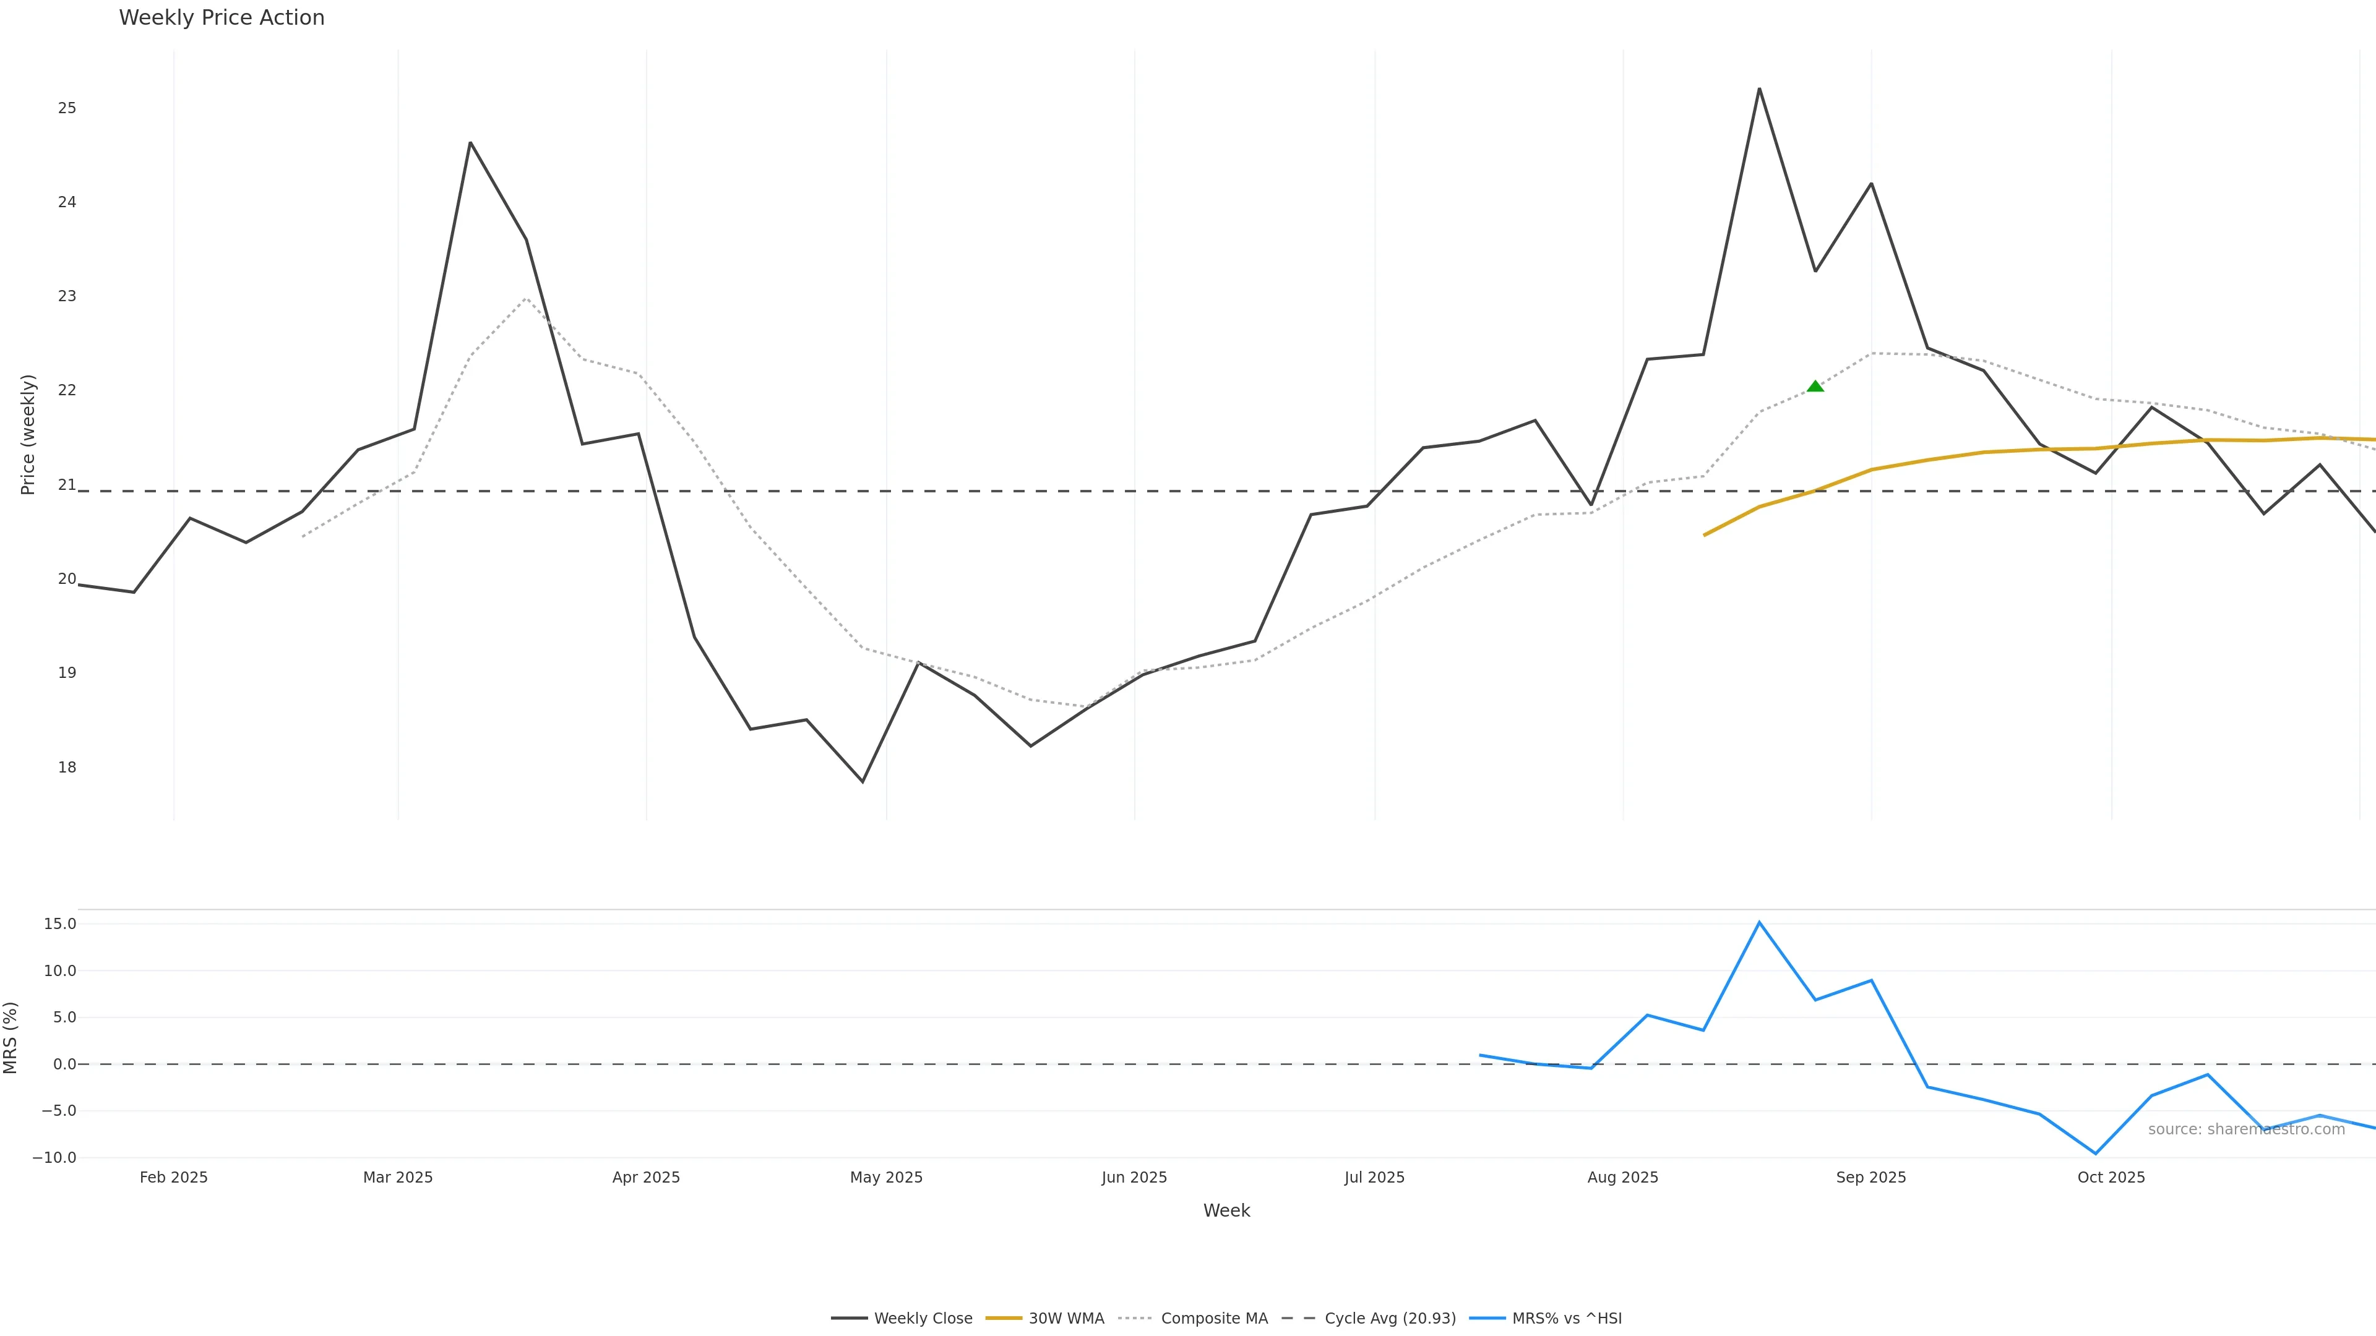This screenshot has width=2376, height=1336.
Task: Click the source: sharemaestro.com text
Action: point(2246,1129)
